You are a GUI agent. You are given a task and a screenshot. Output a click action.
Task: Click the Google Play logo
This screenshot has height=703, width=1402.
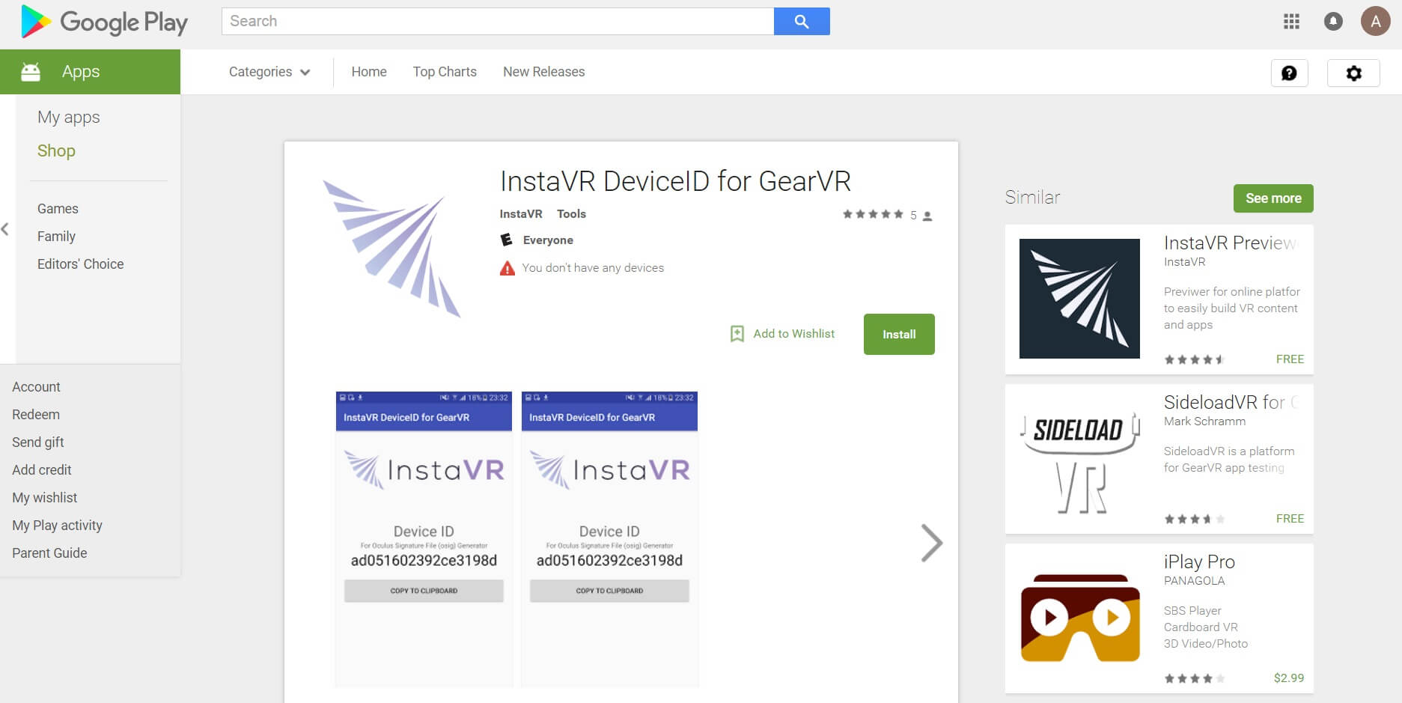[x=104, y=22]
